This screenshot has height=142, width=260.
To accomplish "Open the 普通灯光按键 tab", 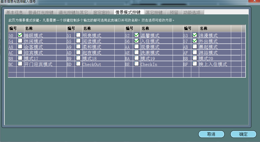I will [41, 12].
